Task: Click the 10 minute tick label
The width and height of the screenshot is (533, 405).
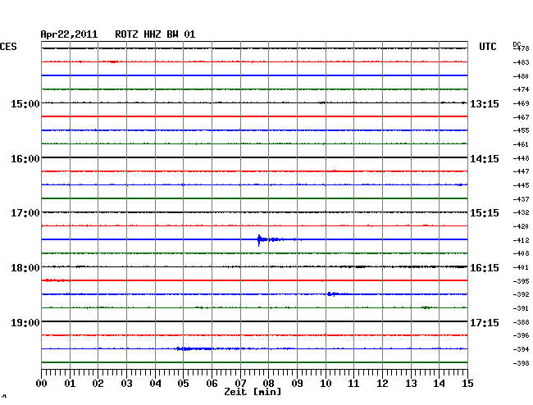Action: [326, 384]
